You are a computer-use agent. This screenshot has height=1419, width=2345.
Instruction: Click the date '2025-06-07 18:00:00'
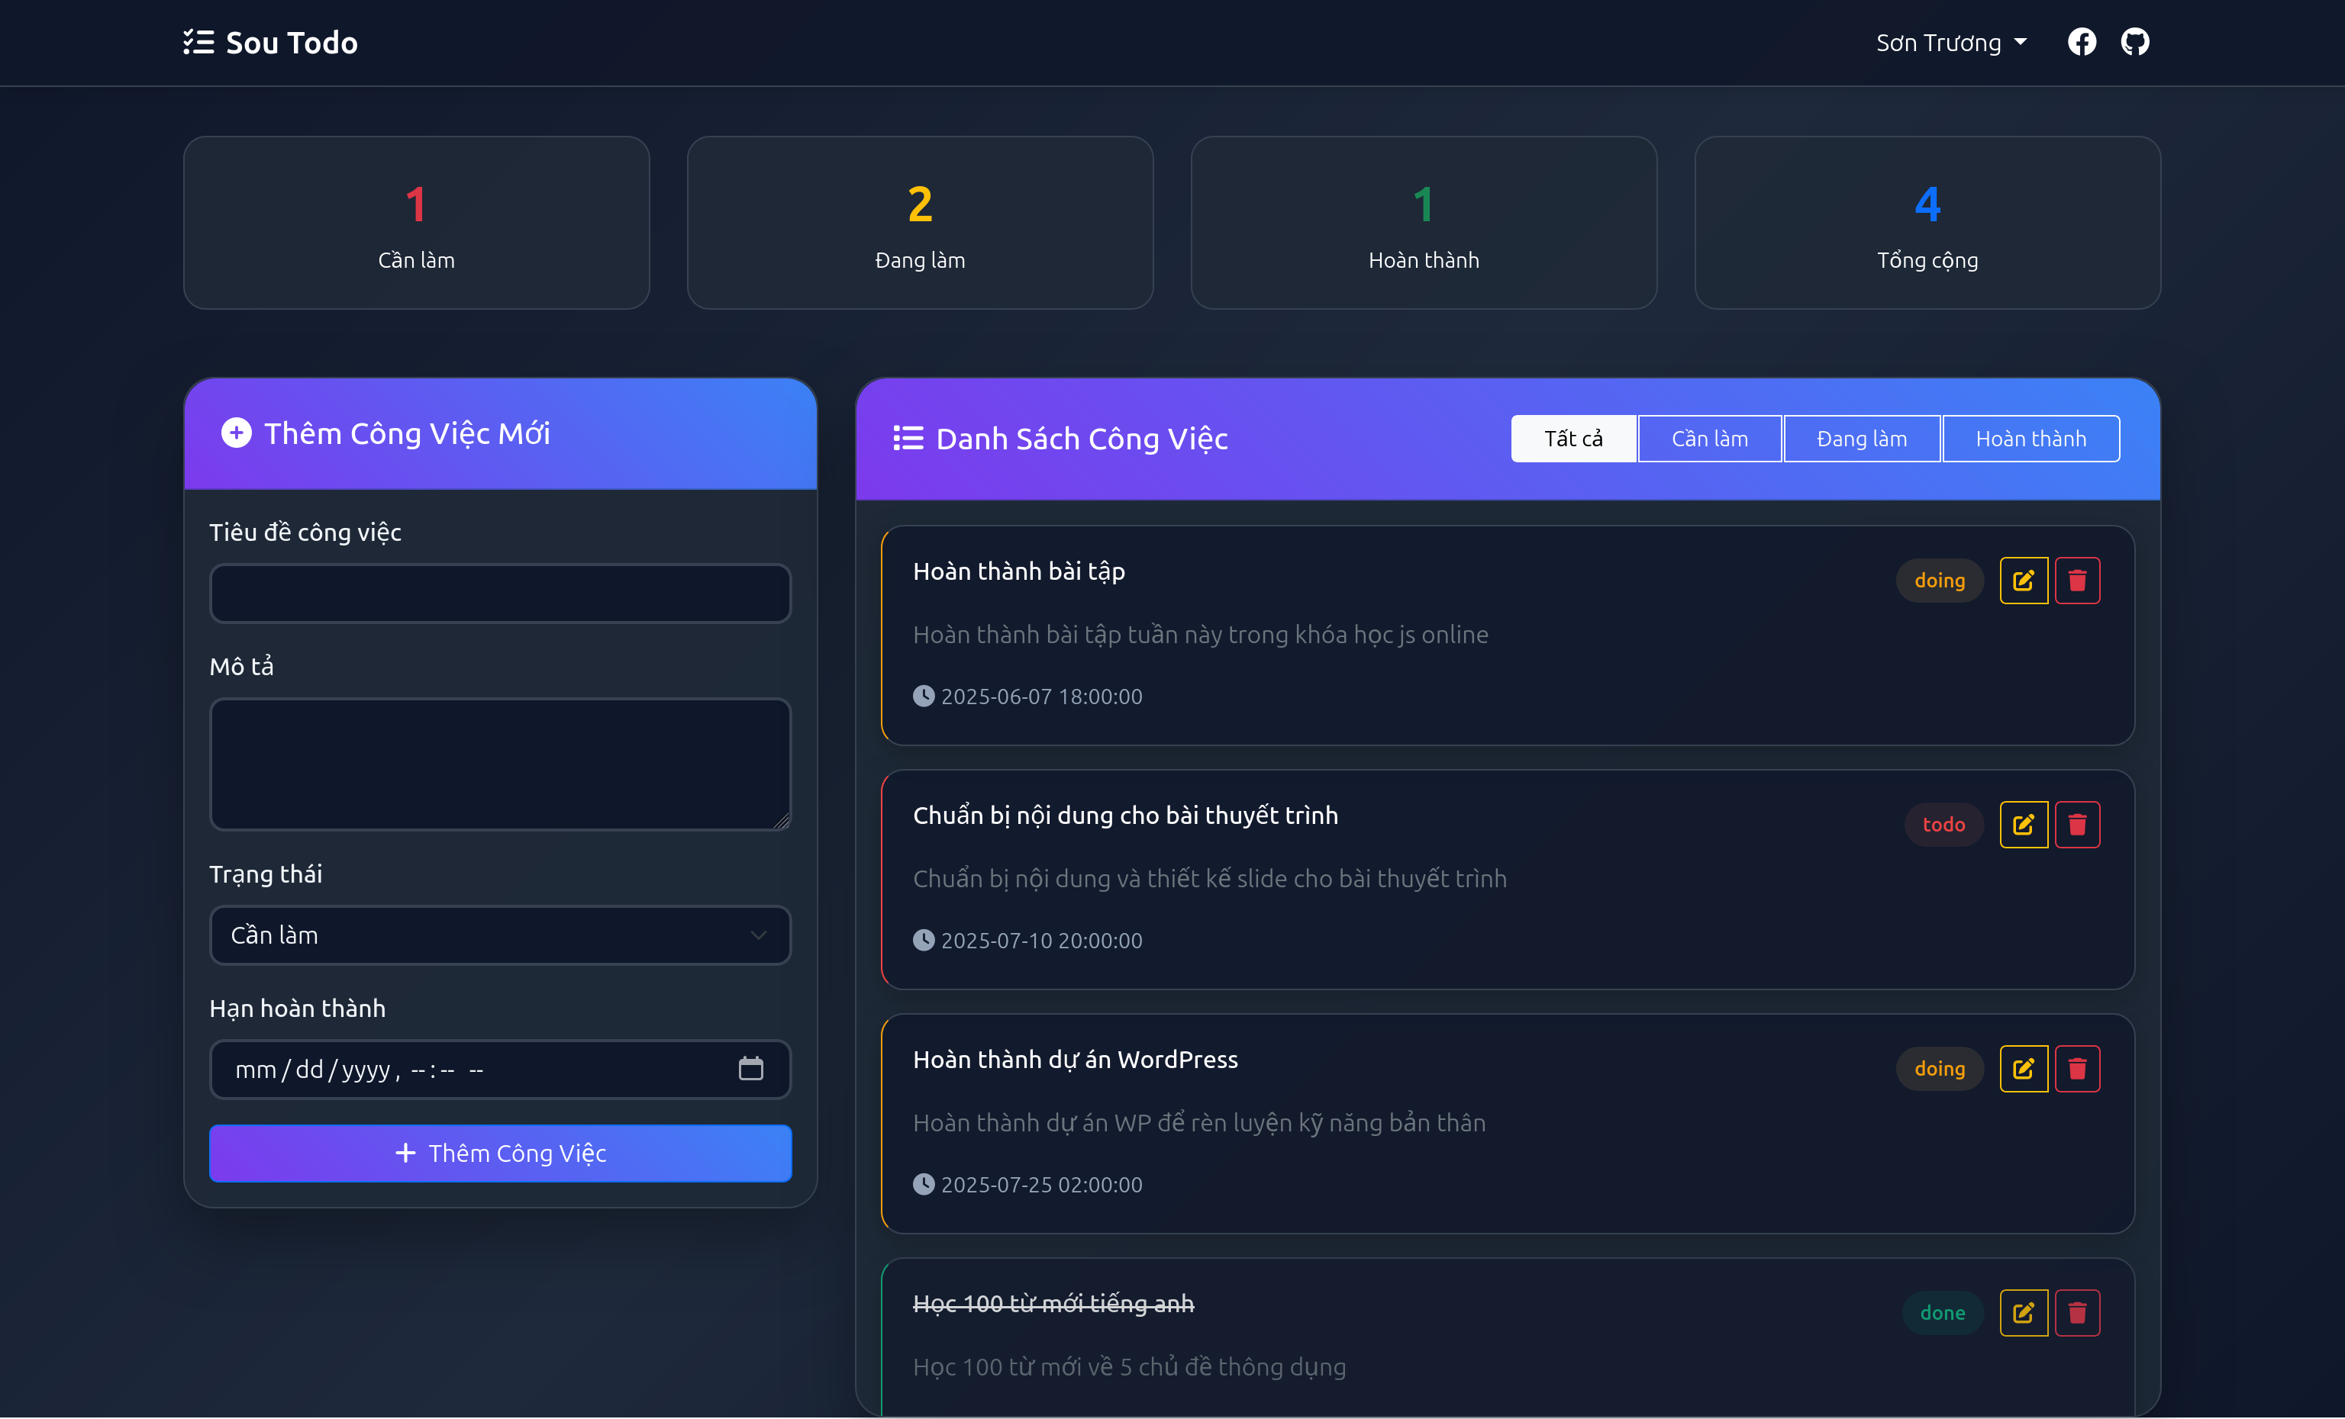pyautogui.click(x=1041, y=697)
